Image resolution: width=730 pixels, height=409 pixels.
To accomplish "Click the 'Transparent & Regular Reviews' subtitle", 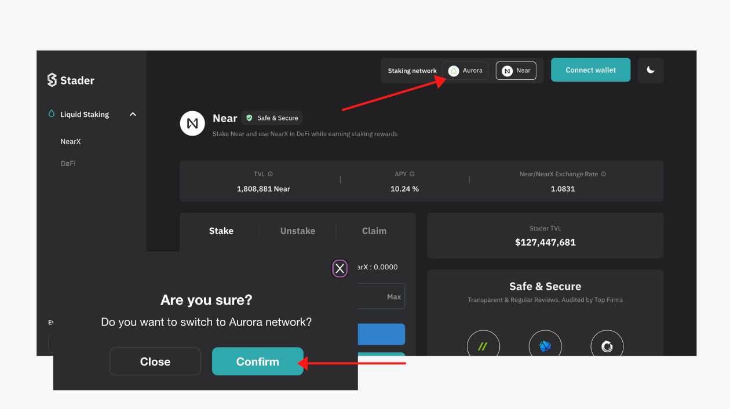I will coord(545,300).
